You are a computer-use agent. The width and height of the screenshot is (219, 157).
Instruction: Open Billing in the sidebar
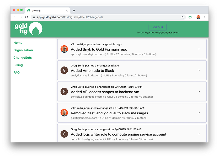pyautogui.click(x=18, y=65)
